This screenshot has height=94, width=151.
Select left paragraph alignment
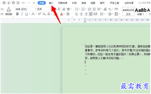[77, 14]
